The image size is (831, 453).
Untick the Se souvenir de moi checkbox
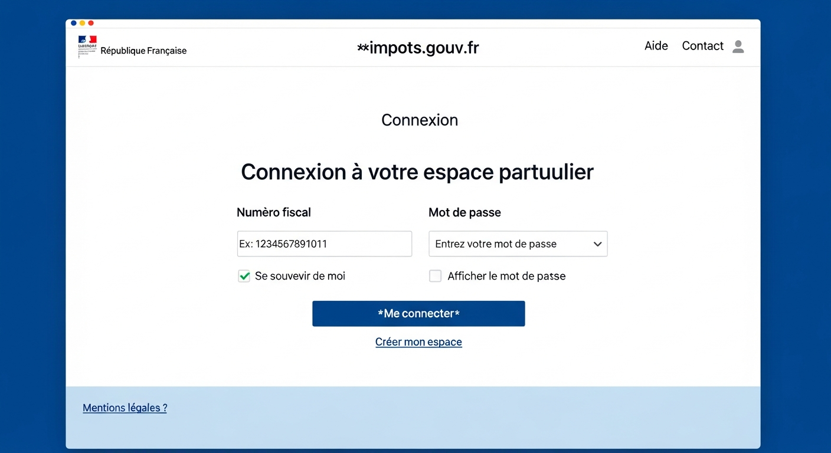[244, 276]
